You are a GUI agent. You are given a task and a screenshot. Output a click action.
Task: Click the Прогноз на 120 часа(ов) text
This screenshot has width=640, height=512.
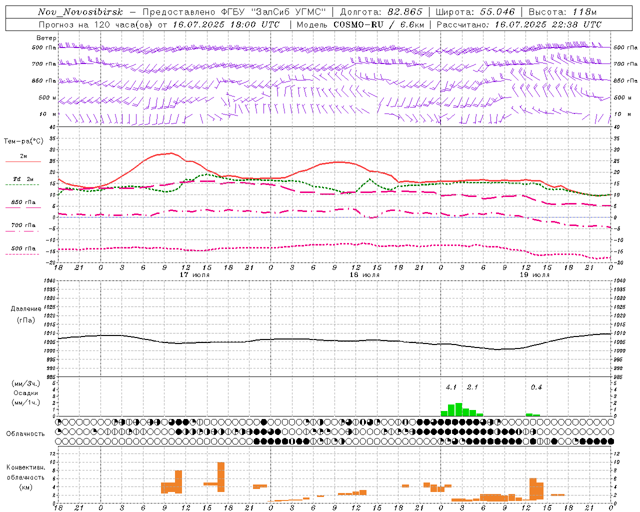click(x=96, y=24)
